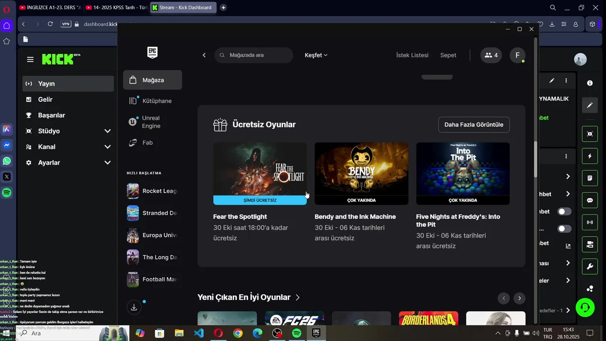
Task: Open the Epic profile avatar labeled F
Action: (x=517, y=55)
